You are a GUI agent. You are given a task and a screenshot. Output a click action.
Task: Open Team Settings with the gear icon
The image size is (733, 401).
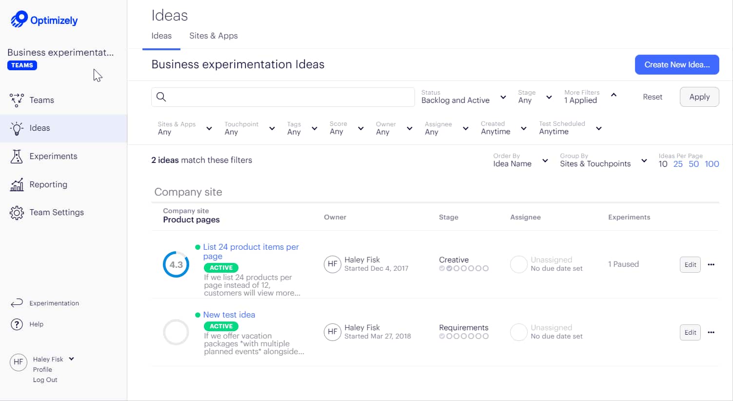point(16,212)
